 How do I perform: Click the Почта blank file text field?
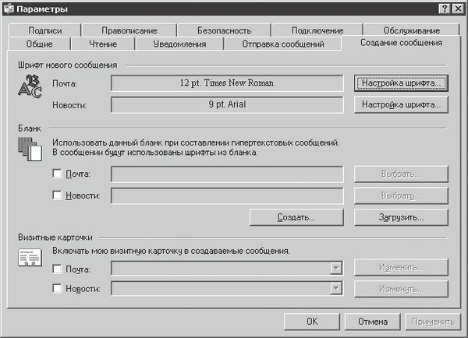(227, 174)
